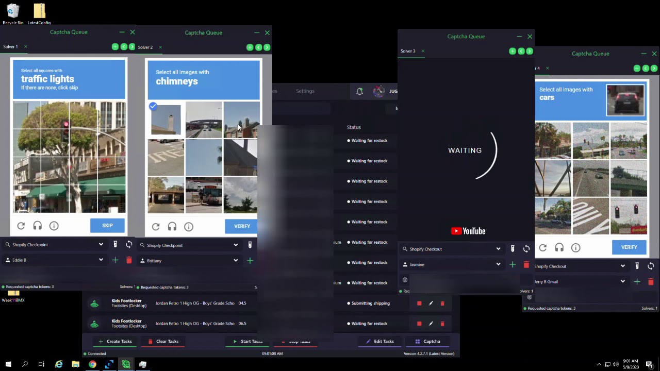Open captcha help info in Solver 1

(54, 226)
